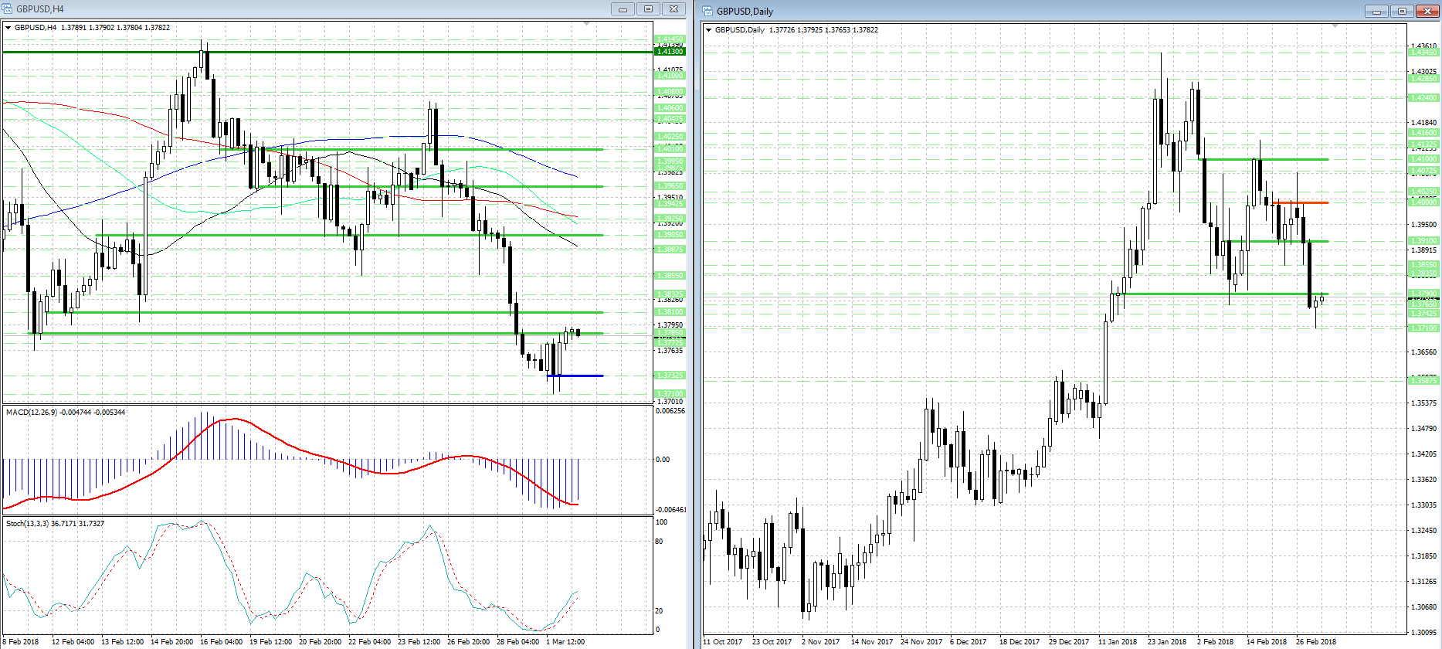Click the 1.37325 price label on H4 axis
Image resolution: width=1442 pixels, height=649 pixels.
point(670,375)
